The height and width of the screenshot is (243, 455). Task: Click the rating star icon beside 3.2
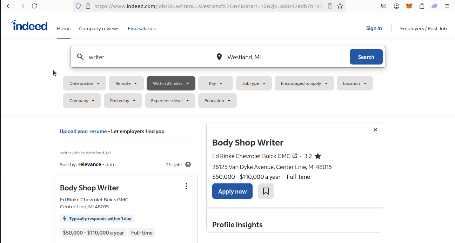coord(318,156)
